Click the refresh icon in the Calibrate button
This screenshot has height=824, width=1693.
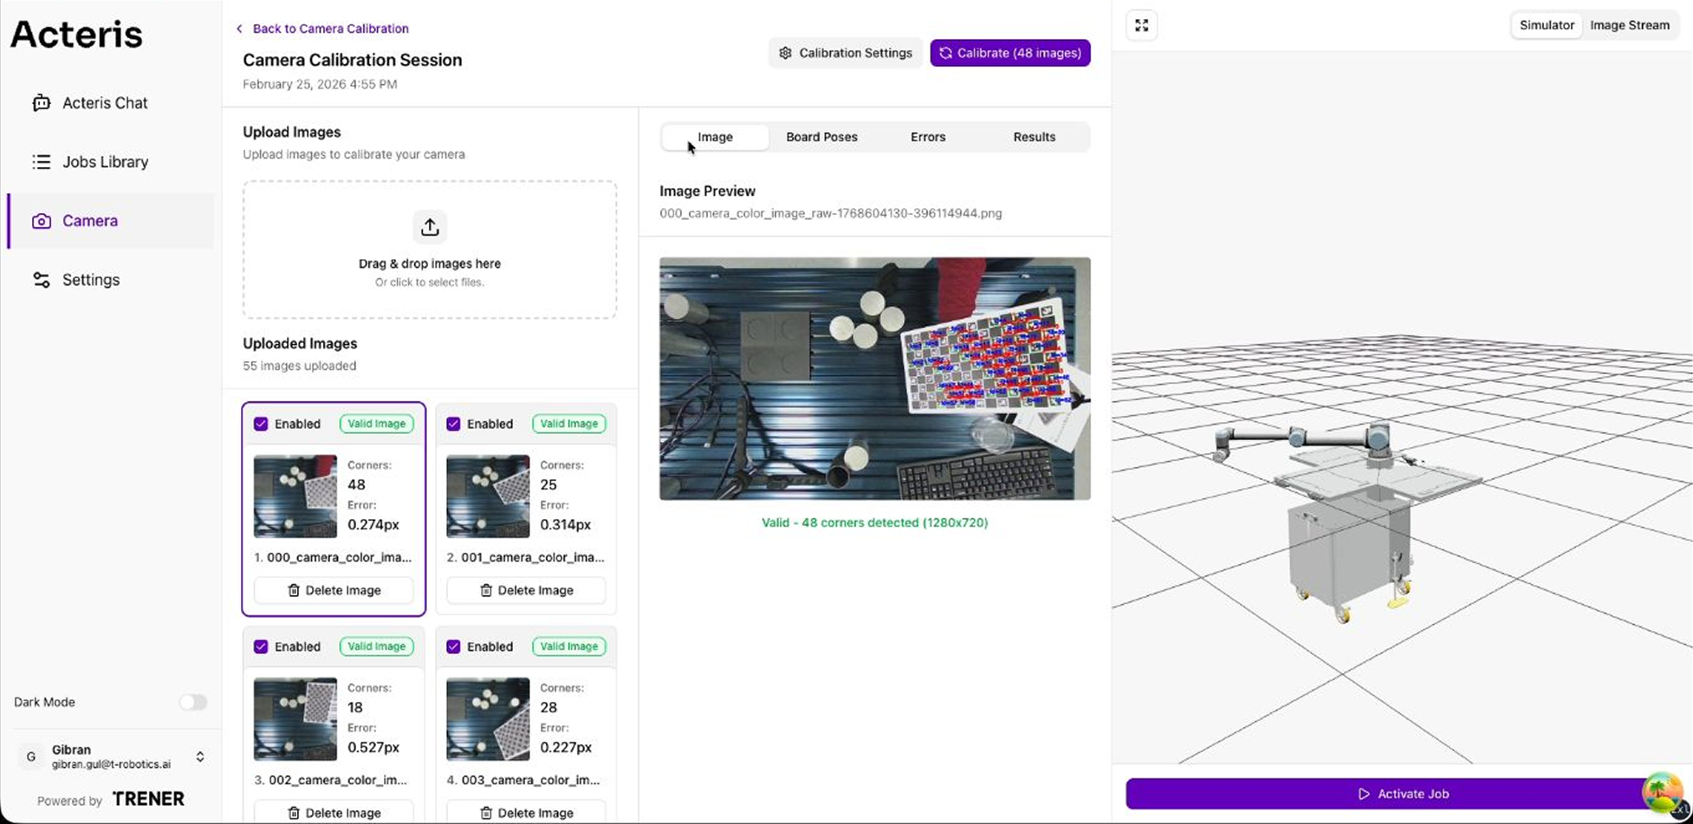tap(944, 53)
